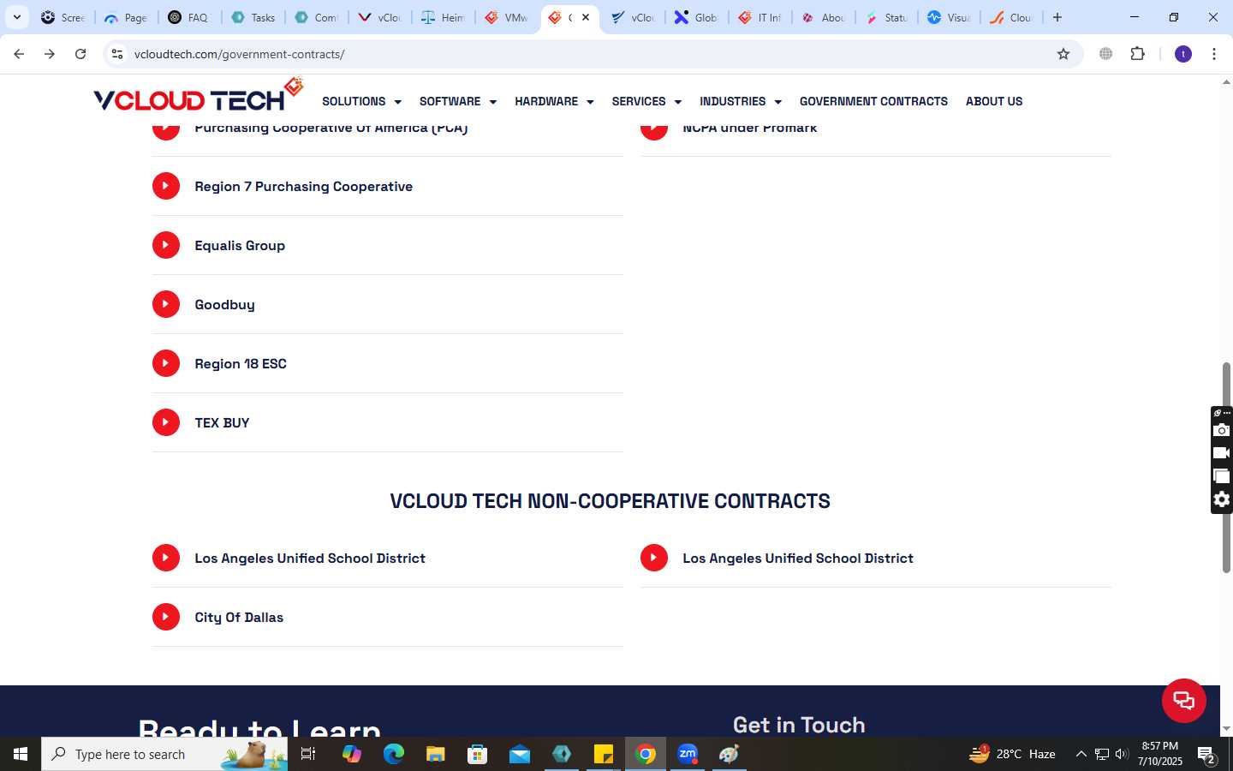Click red arrow icon beside City Of Dallas
This screenshot has height=771, width=1233.
point(166,617)
